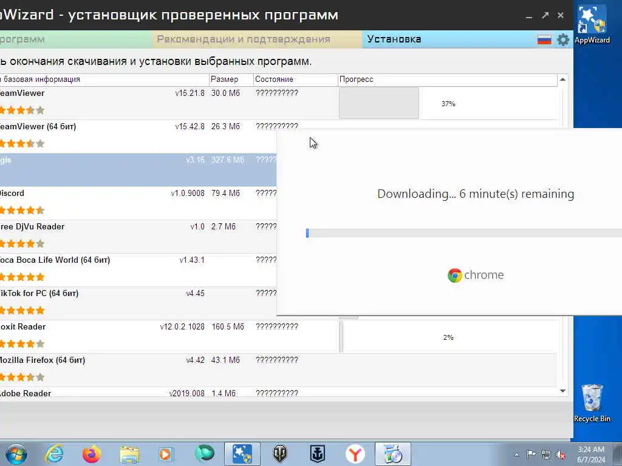Select Adobe Reader row
Image resolution: width=622 pixels, height=466 pixels.
click(278, 393)
